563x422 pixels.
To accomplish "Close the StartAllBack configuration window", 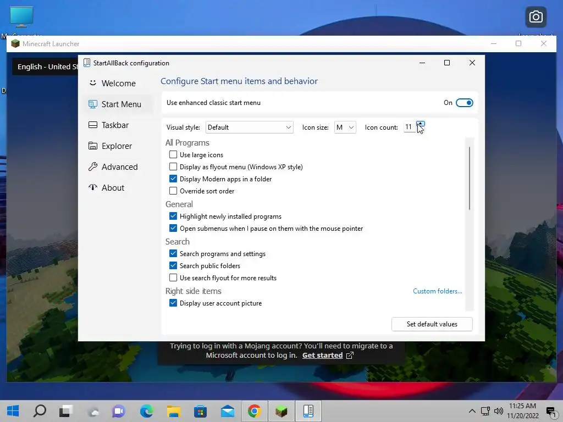I will [472, 63].
